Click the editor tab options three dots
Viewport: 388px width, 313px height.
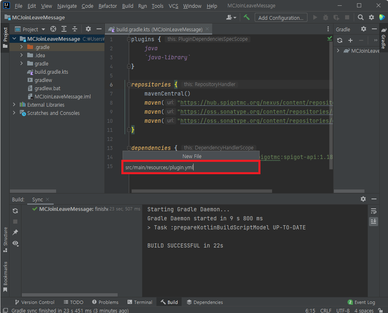coord(328,29)
